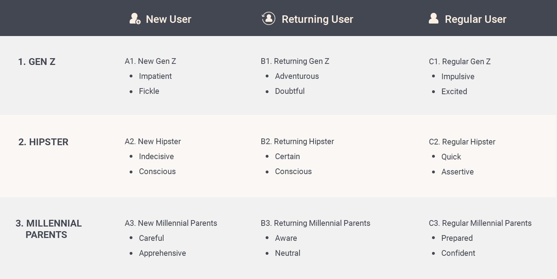Open C3. Regular Millennial Parents persona

pyautogui.click(x=480, y=223)
